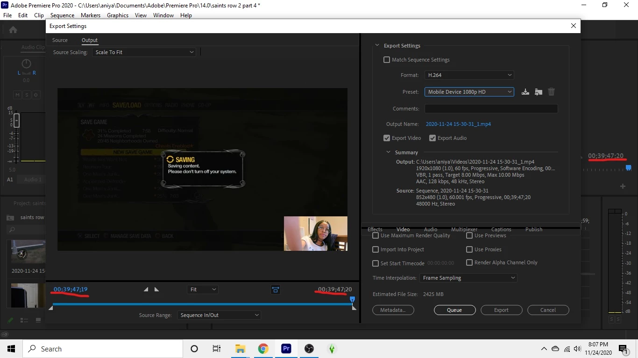This screenshot has height=358, width=638.
Task: Open the Preset Mobile Device dropdown
Action: [x=469, y=92]
